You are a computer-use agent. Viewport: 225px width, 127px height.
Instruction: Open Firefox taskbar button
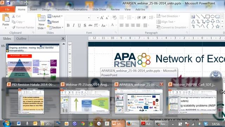(x=133, y=124)
